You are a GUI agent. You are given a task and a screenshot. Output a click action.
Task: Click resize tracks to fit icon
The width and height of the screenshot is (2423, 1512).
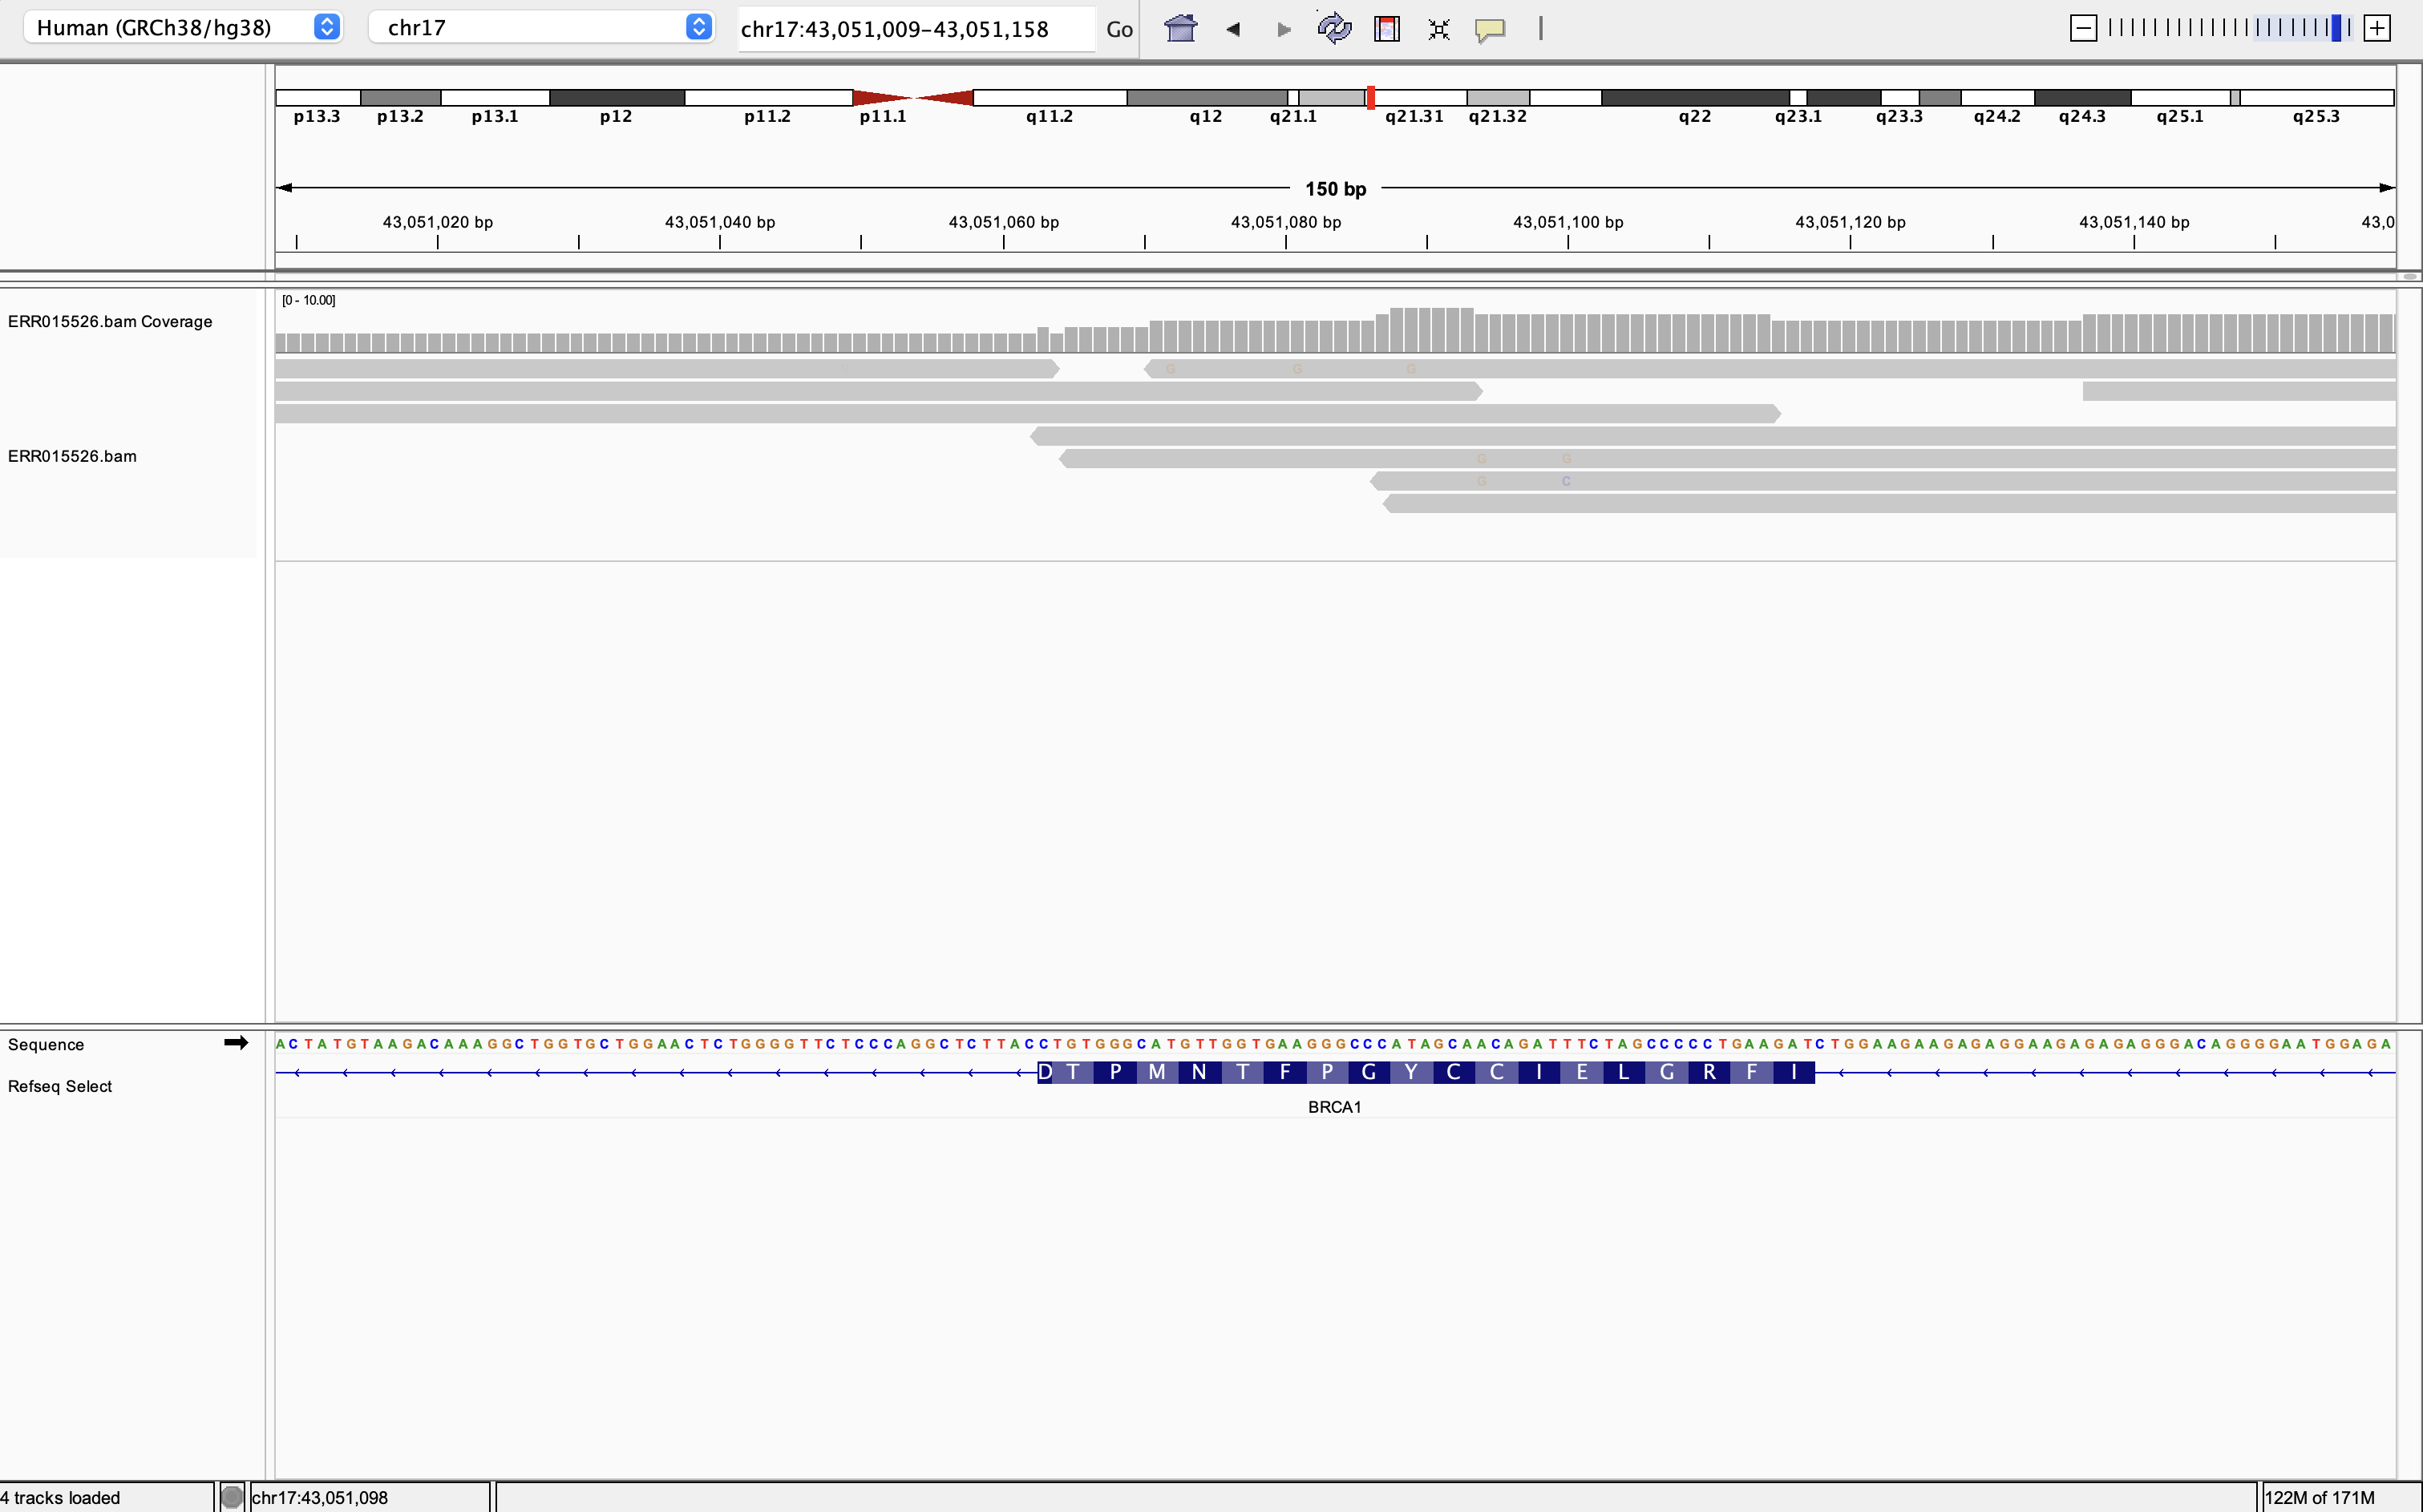click(1438, 29)
